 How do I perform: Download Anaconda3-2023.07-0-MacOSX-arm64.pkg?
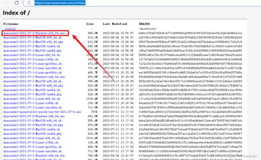(x=32, y=134)
